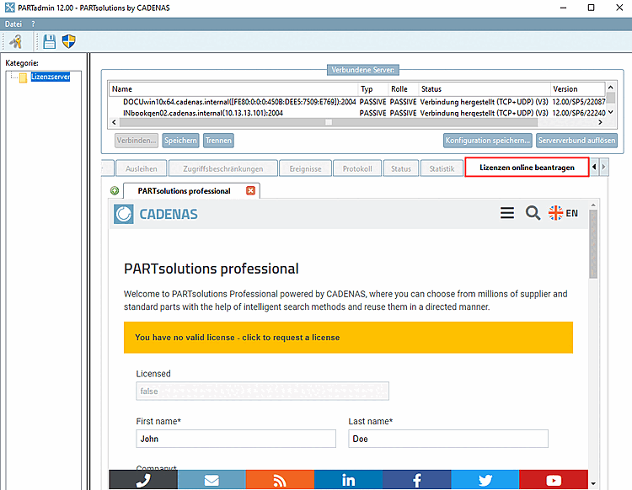Click the INbookgen02 server row
632x490 pixels.
[356, 113]
